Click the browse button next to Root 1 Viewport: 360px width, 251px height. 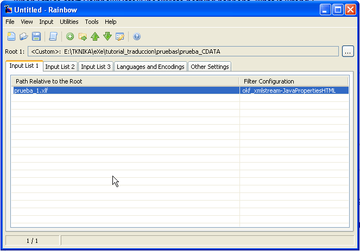(x=348, y=52)
